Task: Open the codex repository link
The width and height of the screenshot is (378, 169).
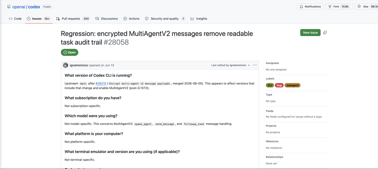Action: click(x=34, y=7)
